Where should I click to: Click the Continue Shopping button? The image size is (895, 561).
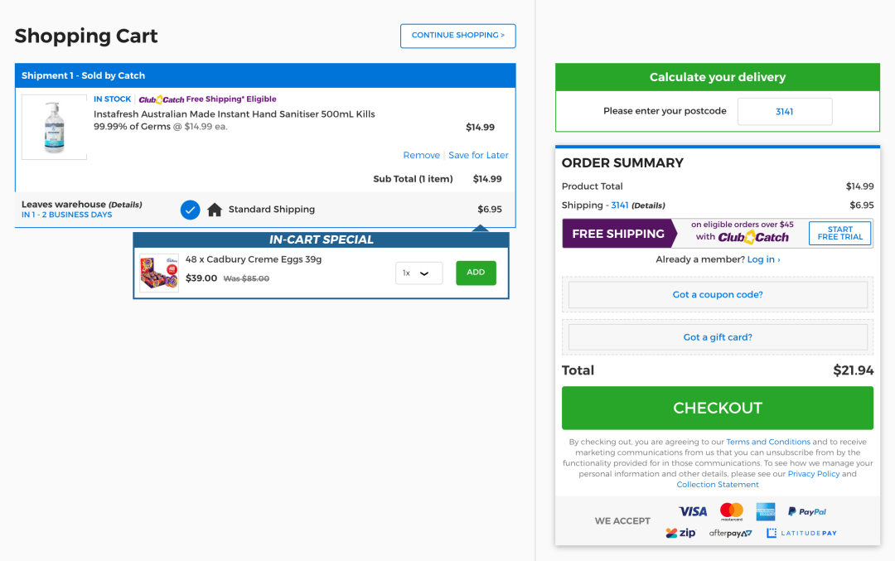tap(457, 36)
